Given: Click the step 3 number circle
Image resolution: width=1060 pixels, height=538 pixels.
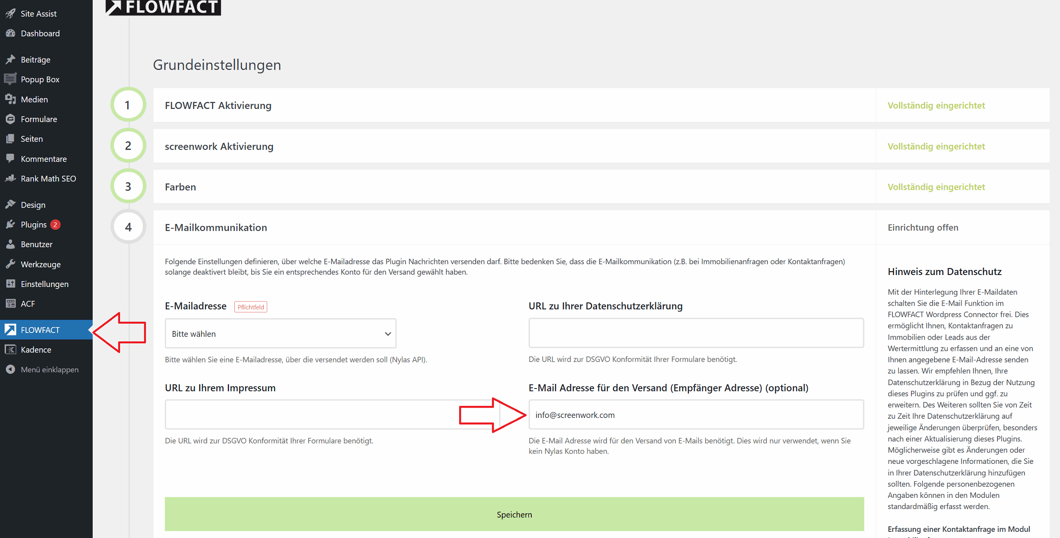Looking at the screenshot, I should pos(128,186).
